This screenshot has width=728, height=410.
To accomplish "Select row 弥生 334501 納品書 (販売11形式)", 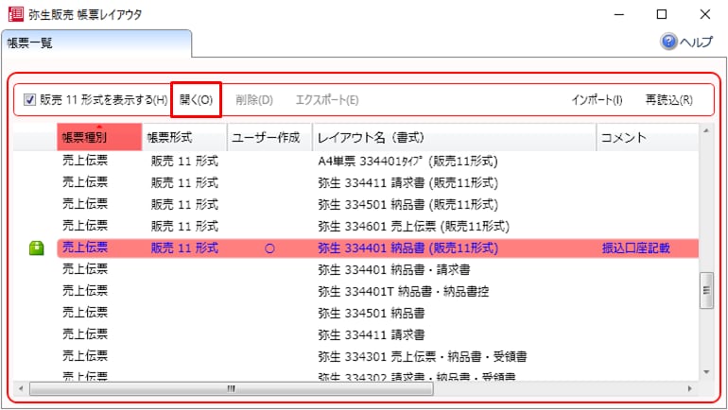I will (x=378, y=205).
